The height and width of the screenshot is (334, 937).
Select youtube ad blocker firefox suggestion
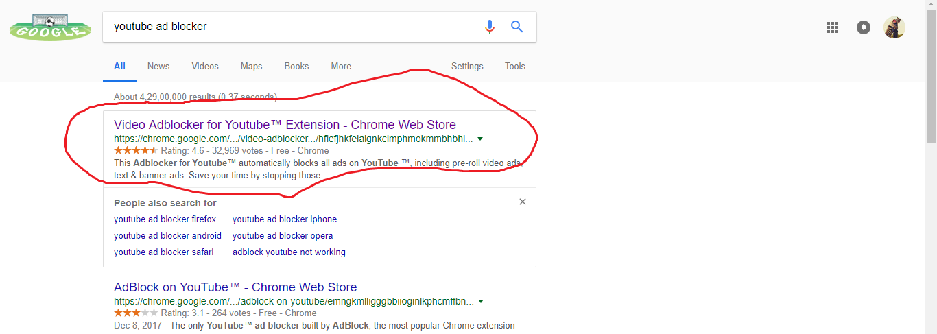click(x=165, y=219)
